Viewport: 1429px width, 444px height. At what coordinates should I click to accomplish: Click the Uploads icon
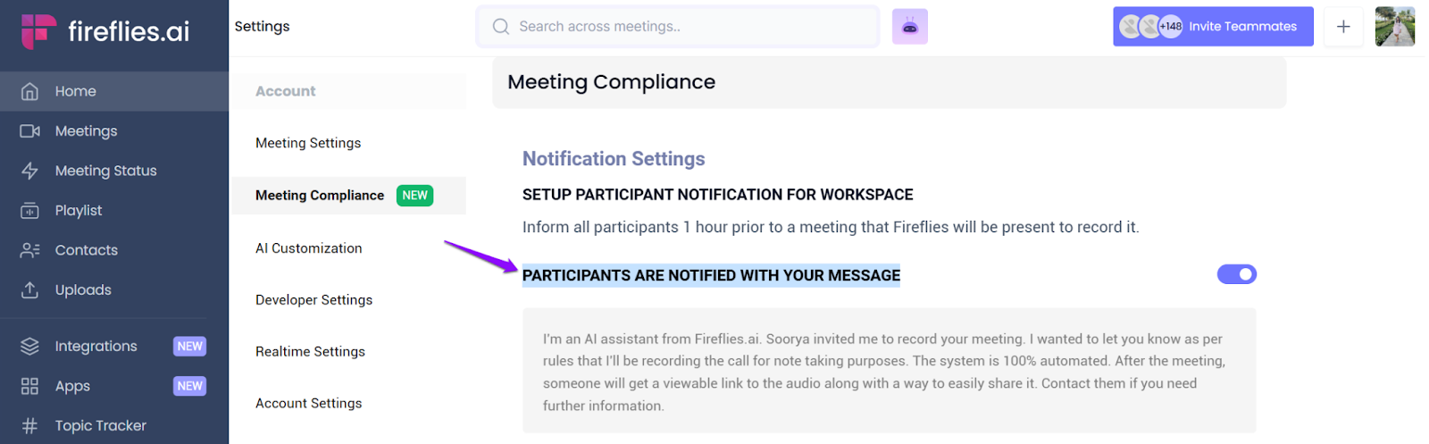pyautogui.click(x=29, y=290)
